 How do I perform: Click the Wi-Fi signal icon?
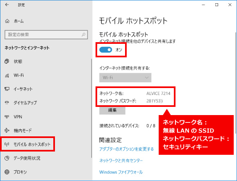coord(7,75)
